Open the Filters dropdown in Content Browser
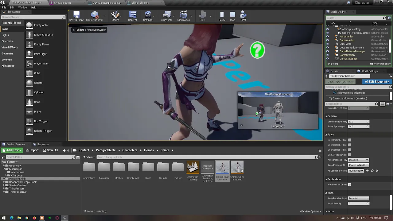The image size is (393, 221). (89, 157)
